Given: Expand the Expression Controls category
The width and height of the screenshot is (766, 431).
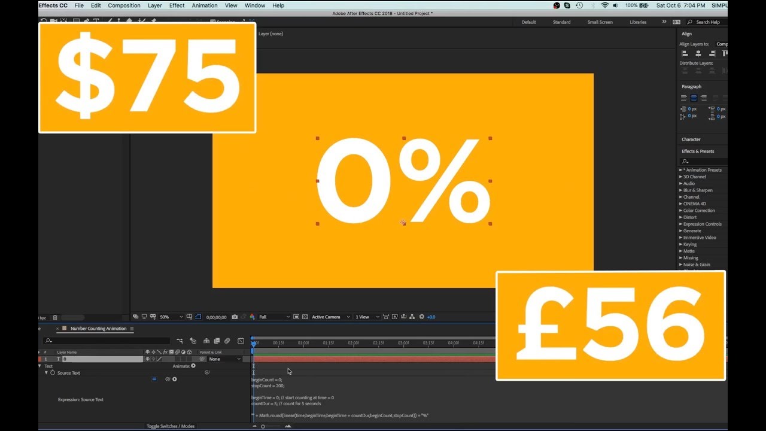Looking at the screenshot, I should 680,224.
